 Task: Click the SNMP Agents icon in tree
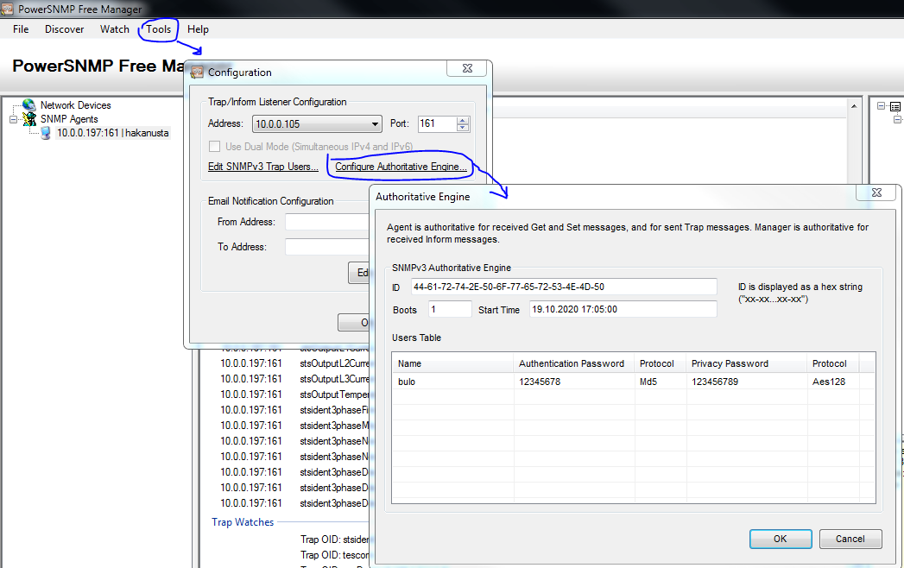click(x=28, y=119)
